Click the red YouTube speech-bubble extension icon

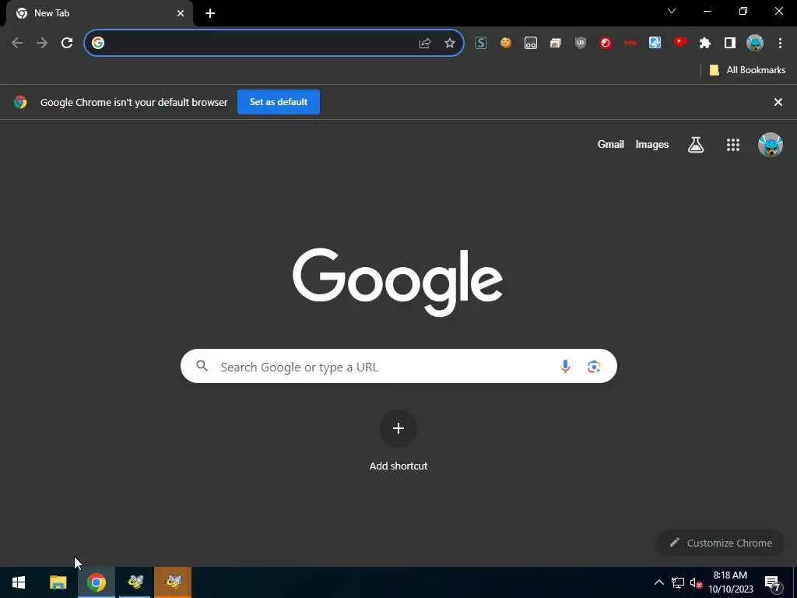click(x=679, y=43)
